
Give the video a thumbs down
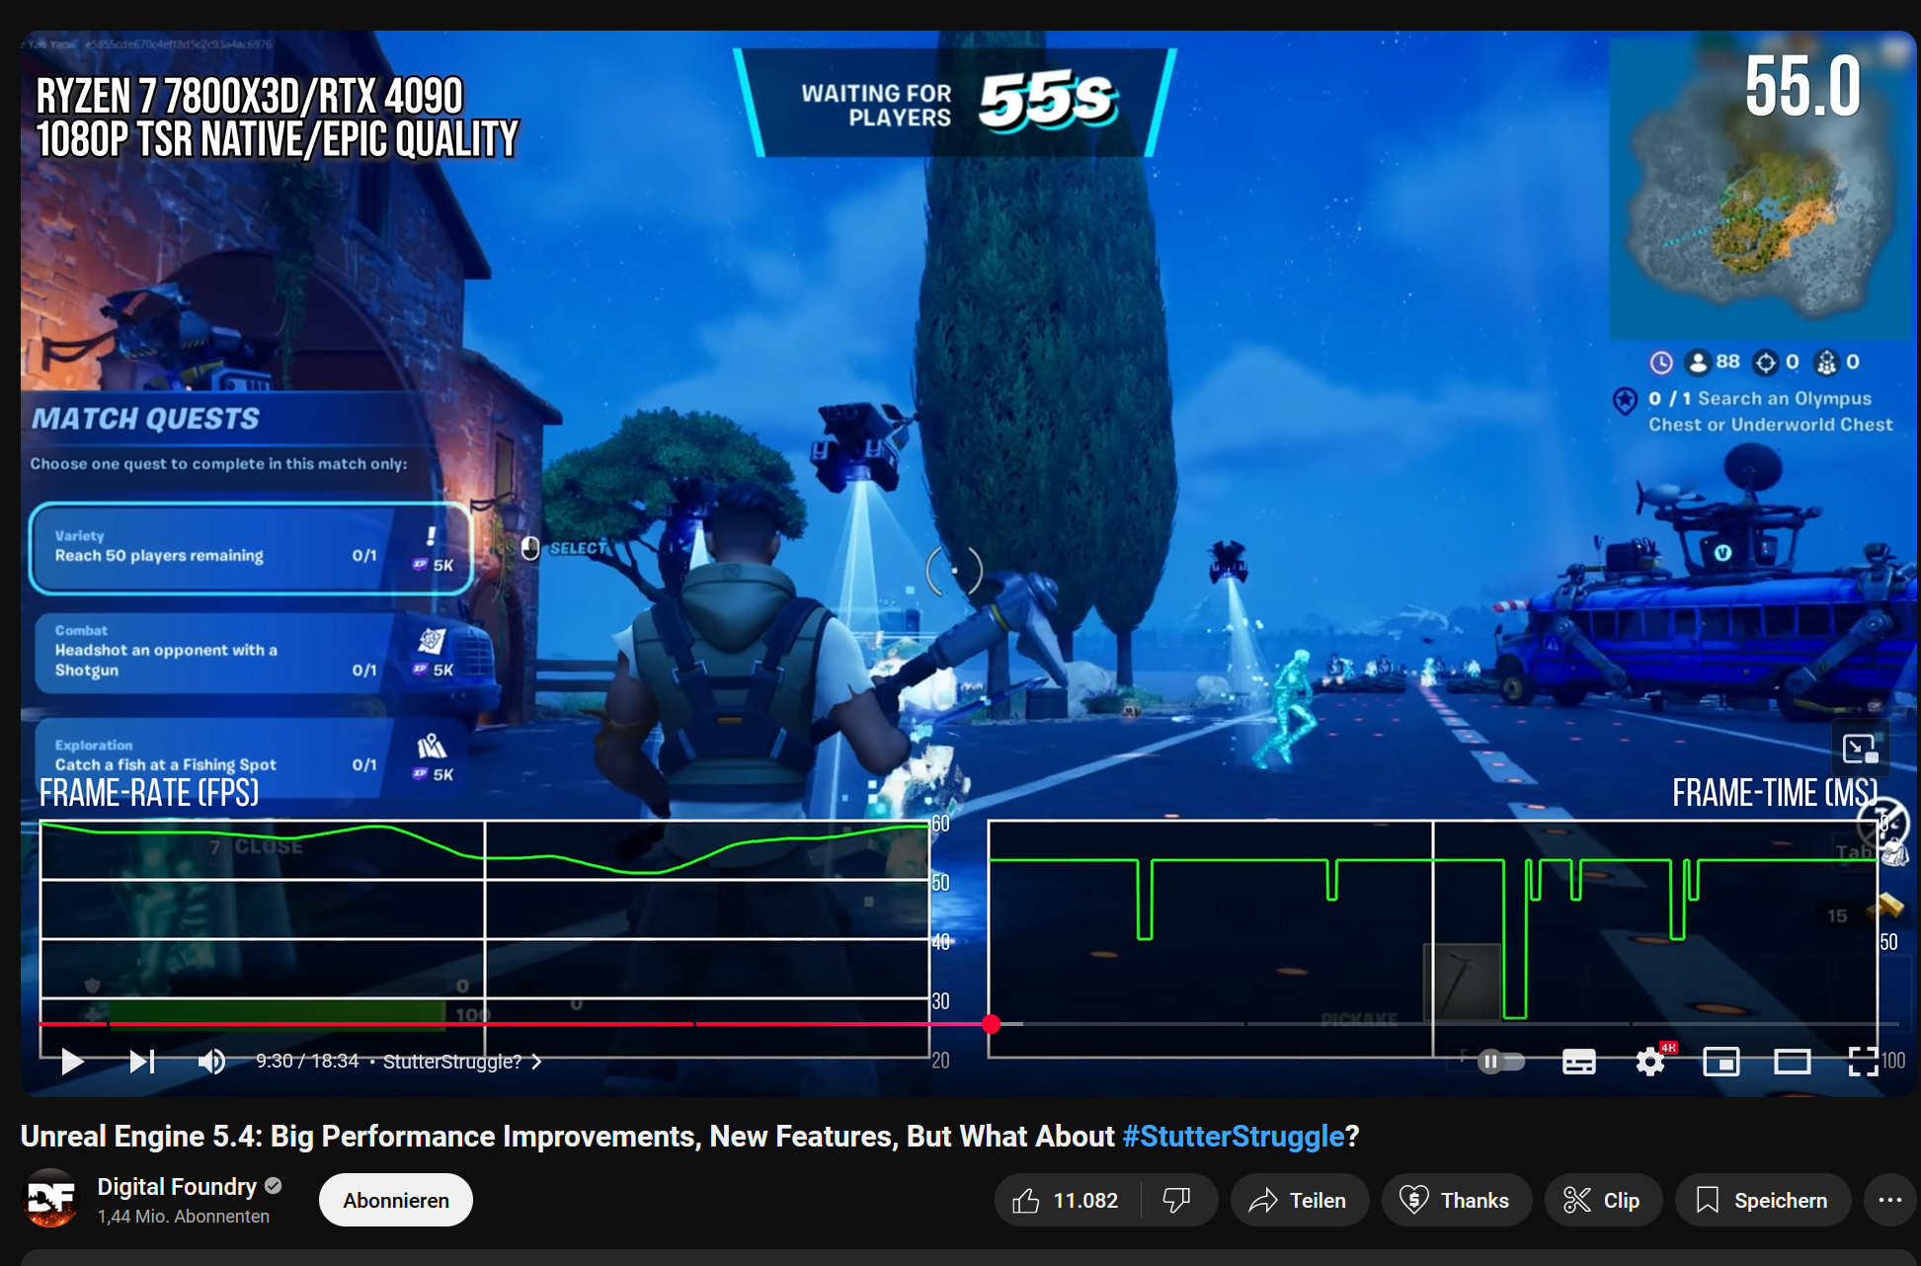tap(1175, 1200)
